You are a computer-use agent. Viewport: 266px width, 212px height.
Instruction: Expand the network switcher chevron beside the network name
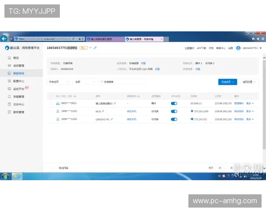pos(90,48)
